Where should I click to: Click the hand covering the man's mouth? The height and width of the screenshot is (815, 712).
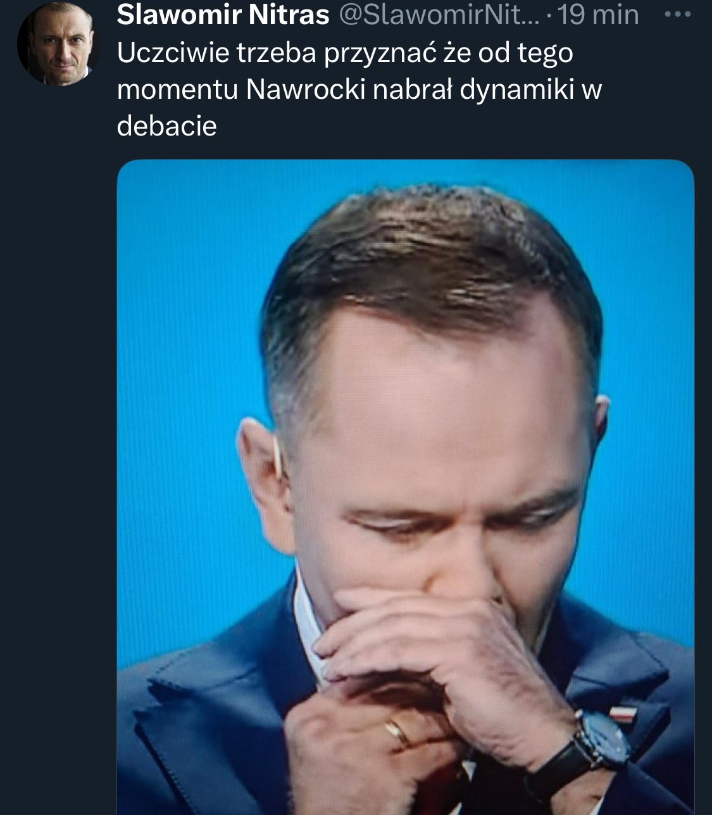coord(443,659)
